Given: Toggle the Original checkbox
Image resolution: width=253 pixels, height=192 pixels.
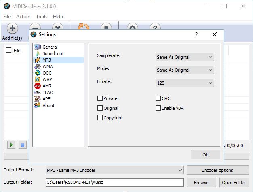Looking at the screenshot, I should (x=100, y=108).
